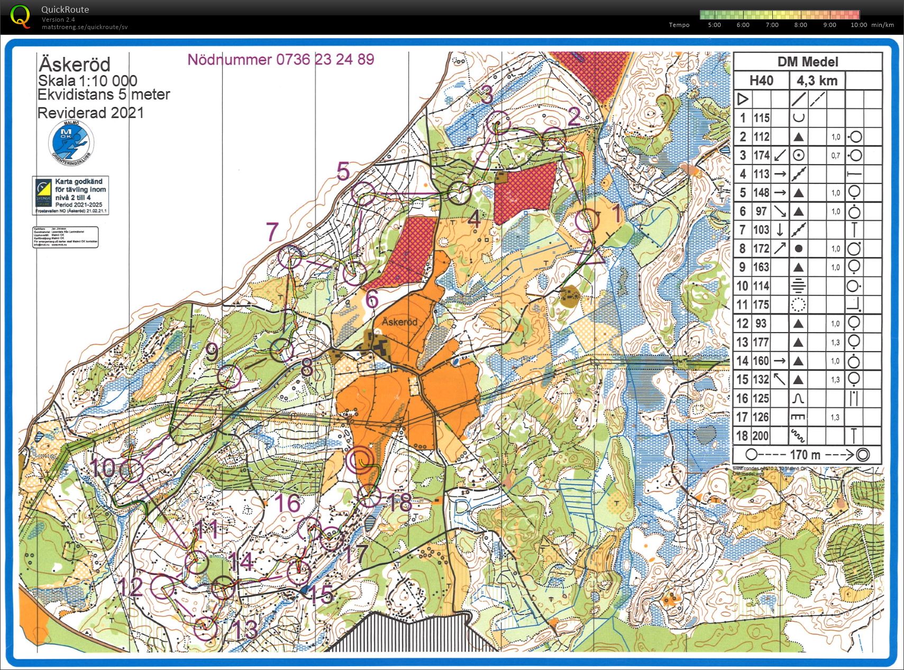Click the 'Reviderad 2021' text
Viewport: 904px width, 670px height.
click(90, 113)
